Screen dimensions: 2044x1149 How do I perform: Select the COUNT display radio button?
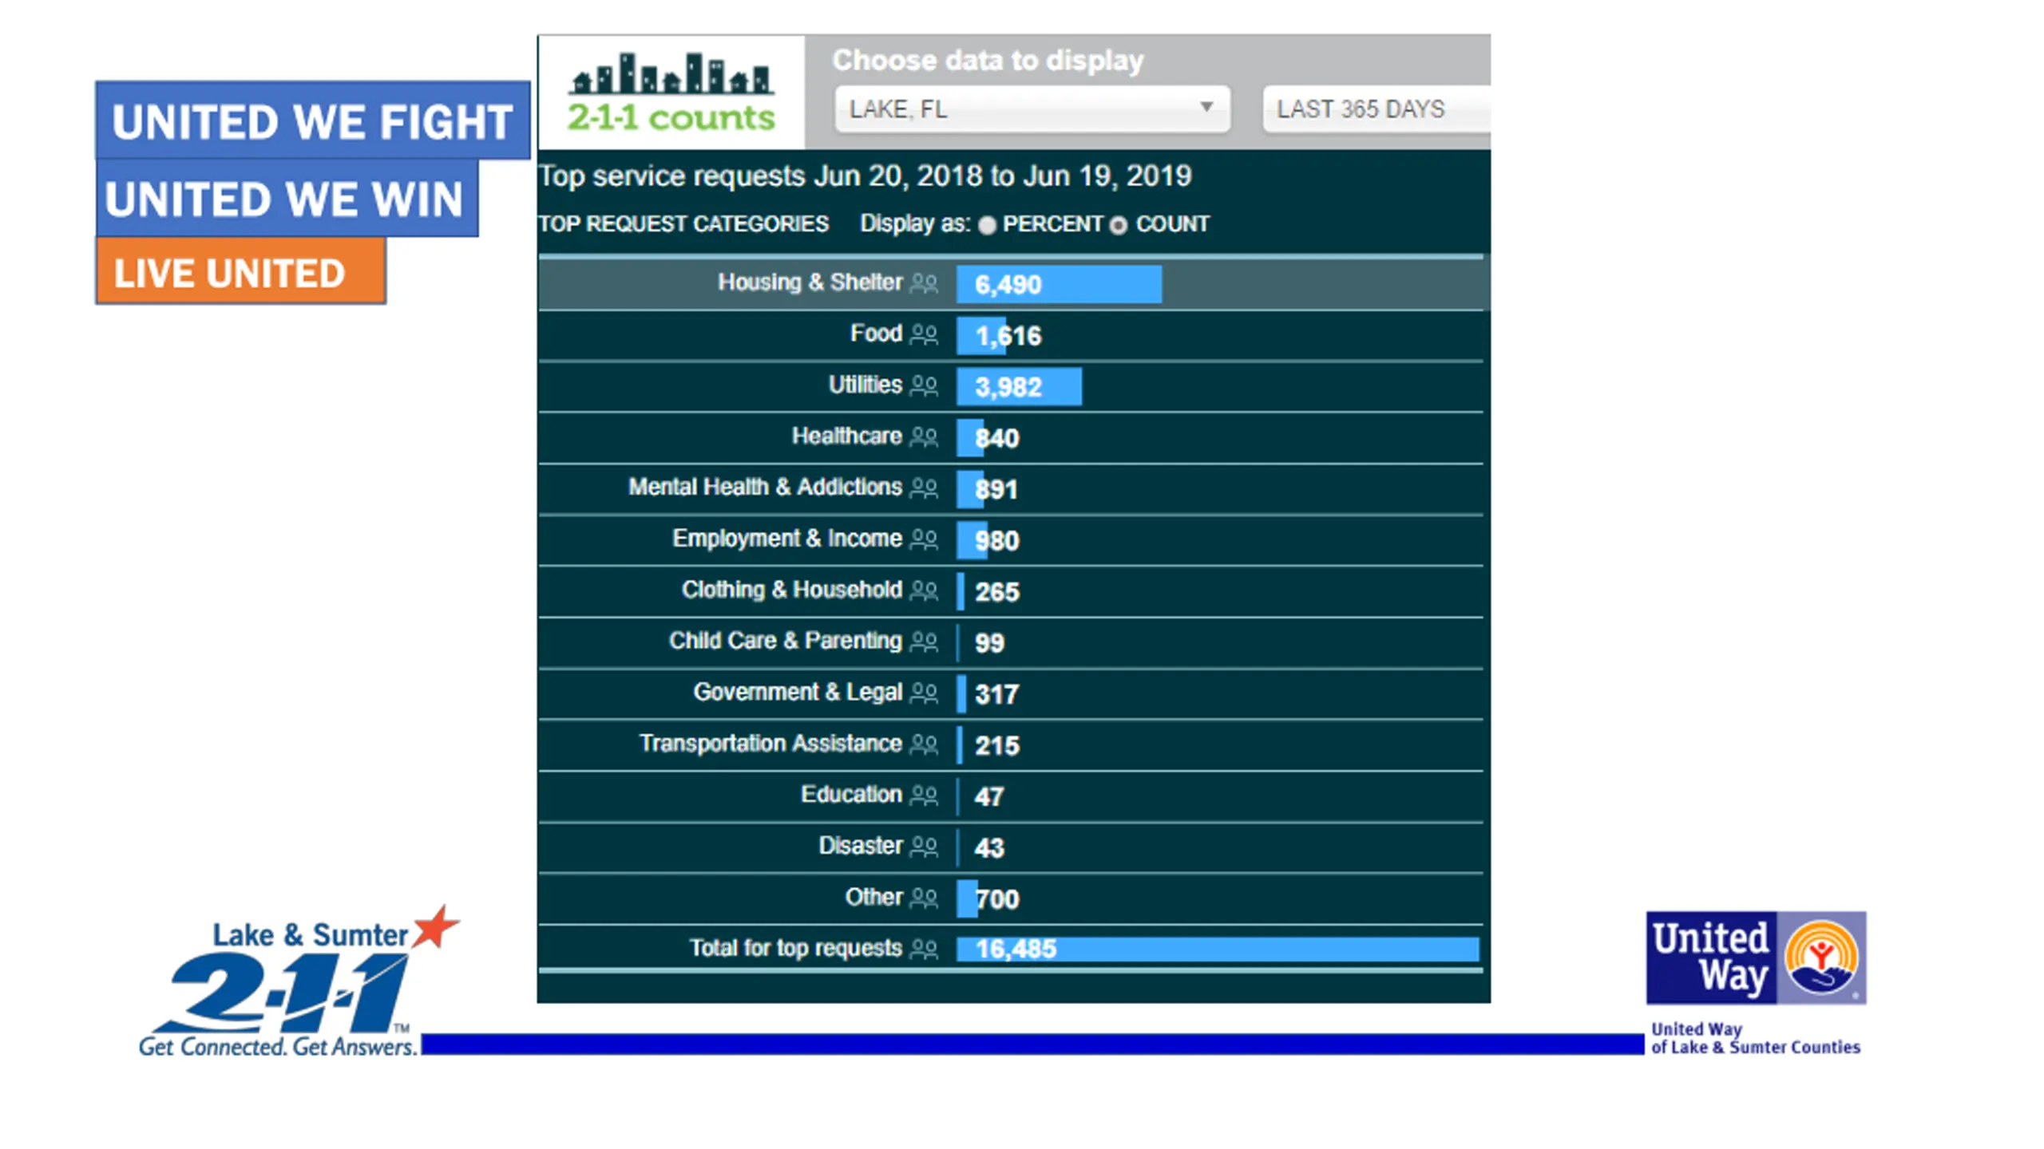1118,225
